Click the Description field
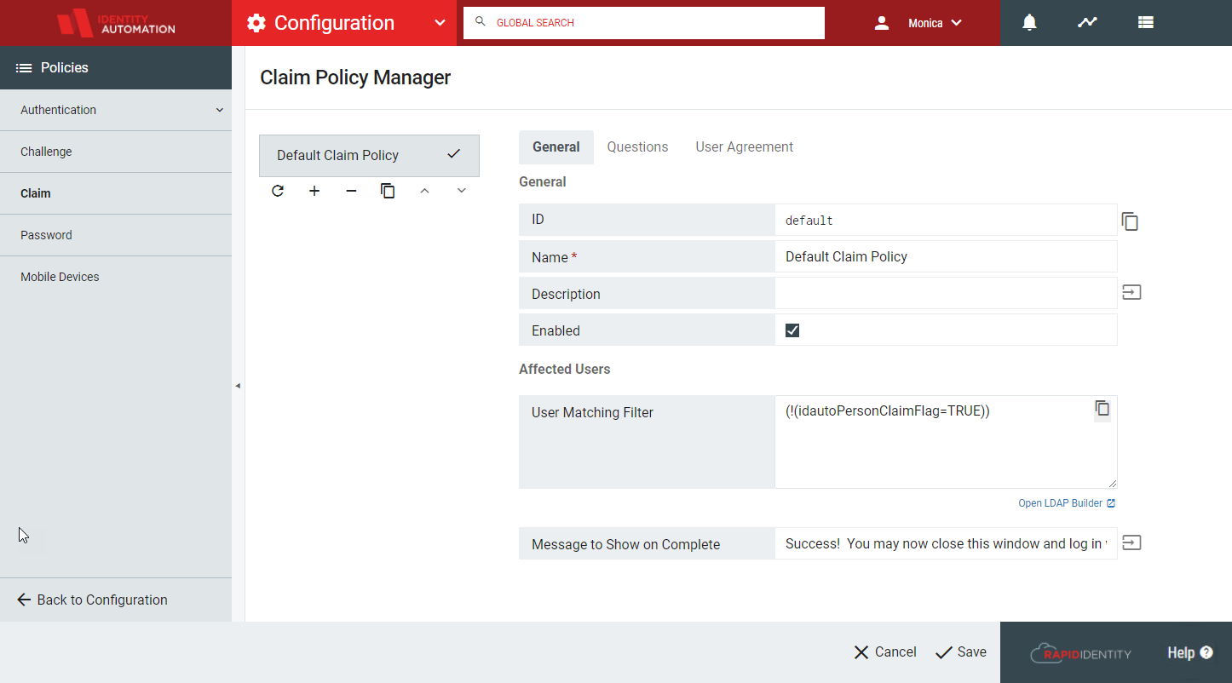Viewport: 1232px width, 683px height. 946,293
